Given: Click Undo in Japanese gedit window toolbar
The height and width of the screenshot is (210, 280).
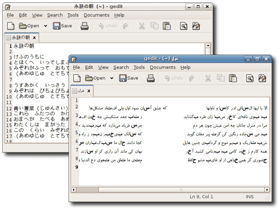Looking at the screenshot, I should point(108,26).
